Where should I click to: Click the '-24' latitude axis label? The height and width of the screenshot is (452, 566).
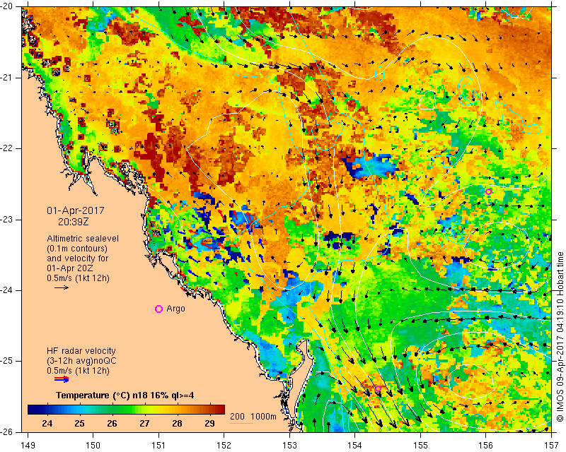pyautogui.click(x=7, y=290)
